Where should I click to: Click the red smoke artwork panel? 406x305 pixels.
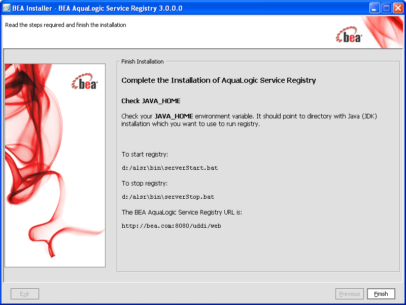coord(55,165)
